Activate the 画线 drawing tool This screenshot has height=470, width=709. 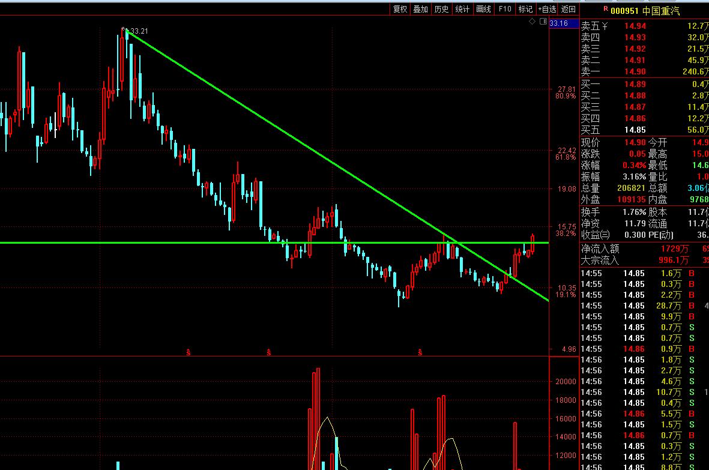point(483,9)
